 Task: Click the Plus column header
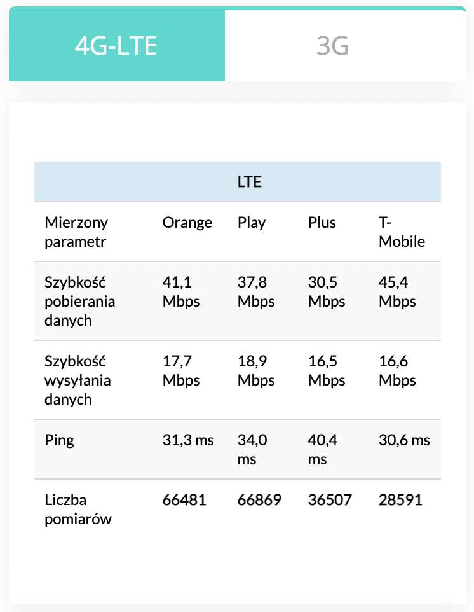pos(322,223)
